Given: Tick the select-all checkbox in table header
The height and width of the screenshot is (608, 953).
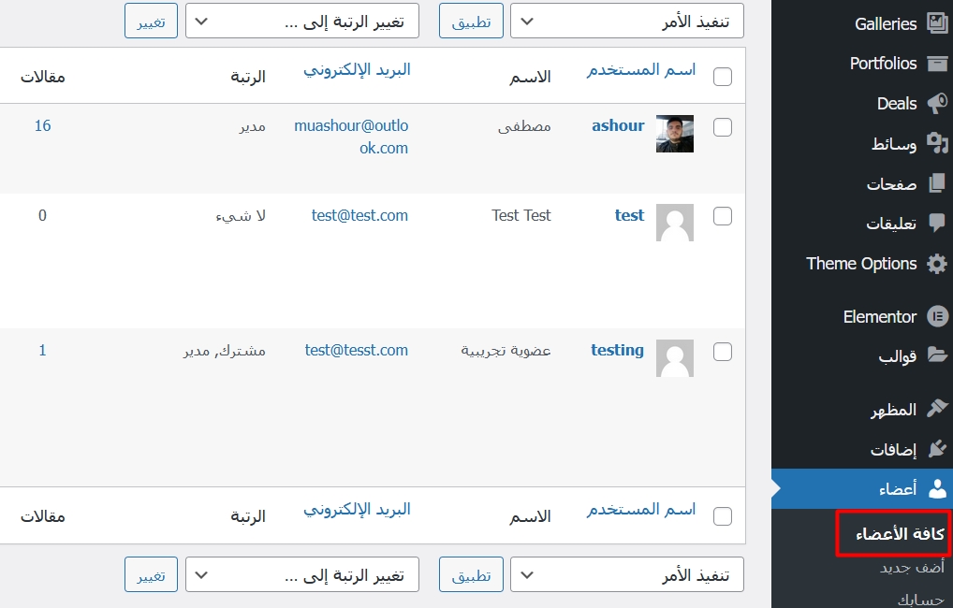Looking at the screenshot, I should coord(722,77).
